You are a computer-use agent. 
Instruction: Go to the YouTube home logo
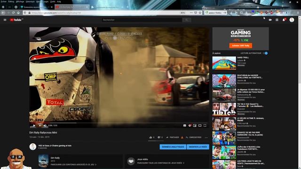click(16, 20)
